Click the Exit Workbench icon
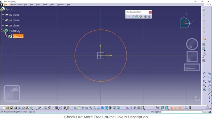 [x=204, y=14]
